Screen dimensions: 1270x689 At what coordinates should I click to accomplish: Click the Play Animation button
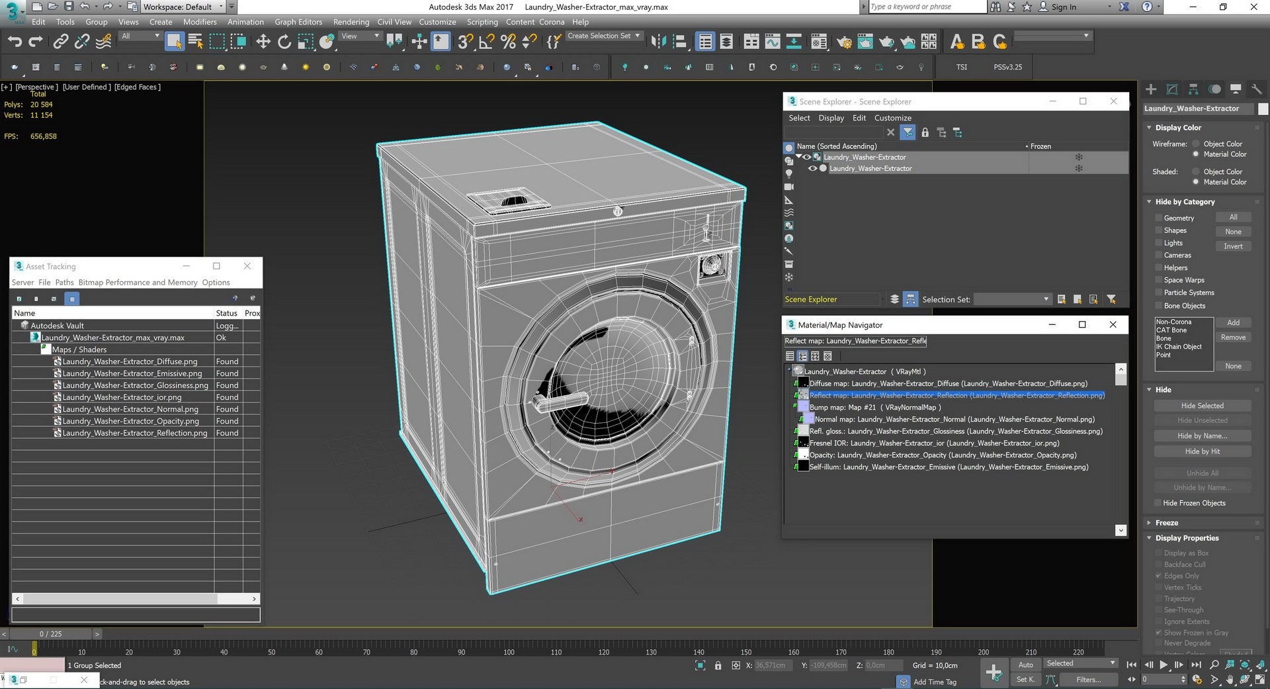(1164, 665)
